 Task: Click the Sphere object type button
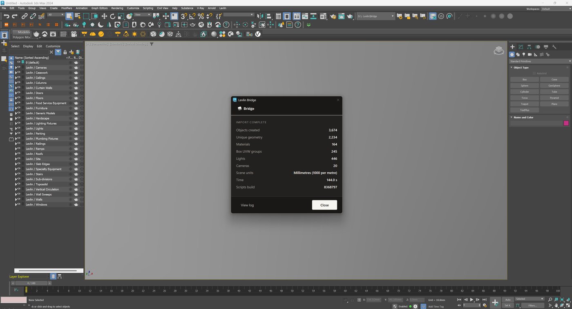point(525,86)
